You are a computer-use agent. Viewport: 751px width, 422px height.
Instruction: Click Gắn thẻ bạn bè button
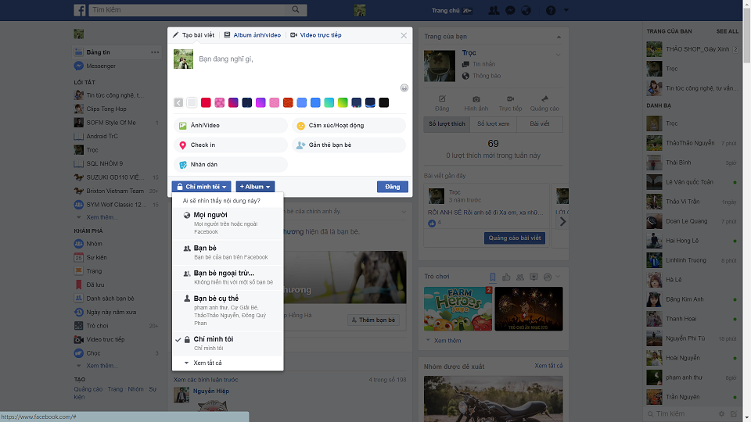tap(349, 145)
